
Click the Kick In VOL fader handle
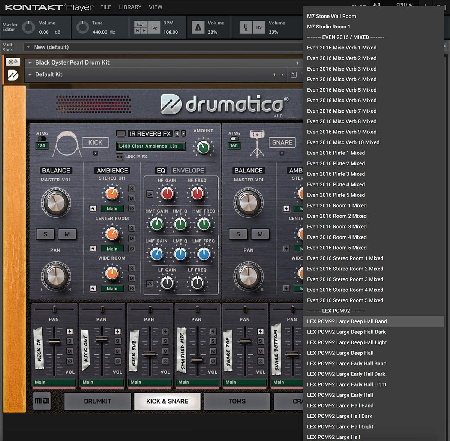pos(54,341)
